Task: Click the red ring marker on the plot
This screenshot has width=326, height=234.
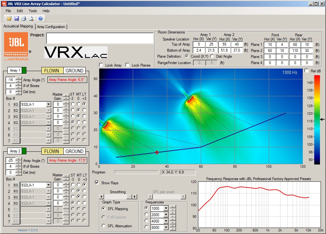Action: pyautogui.click(x=157, y=153)
